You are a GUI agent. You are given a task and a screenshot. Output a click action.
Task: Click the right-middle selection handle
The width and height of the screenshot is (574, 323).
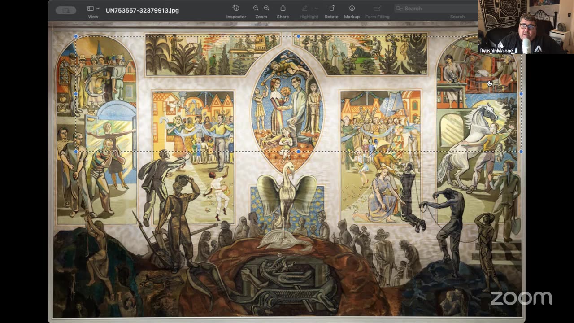coord(521,94)
